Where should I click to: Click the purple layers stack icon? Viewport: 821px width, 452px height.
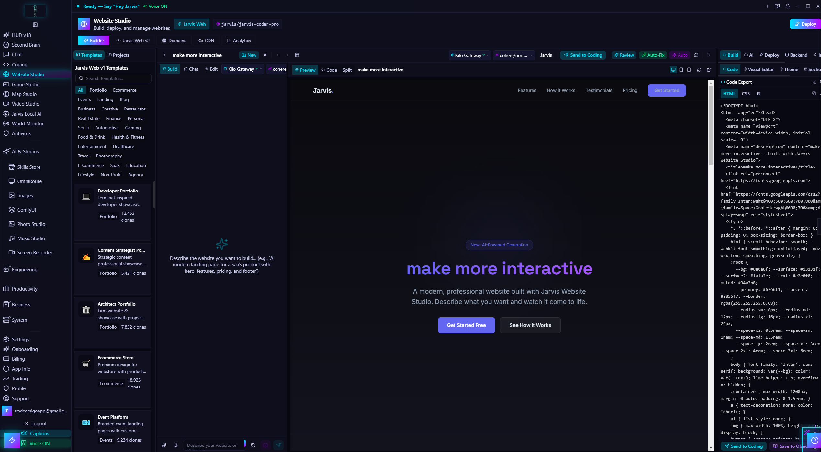(x=265, y=445)
